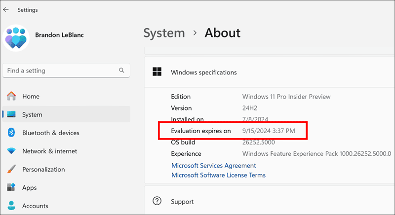
Task: Open Personalization settings
Action: [x=66, y=169]
